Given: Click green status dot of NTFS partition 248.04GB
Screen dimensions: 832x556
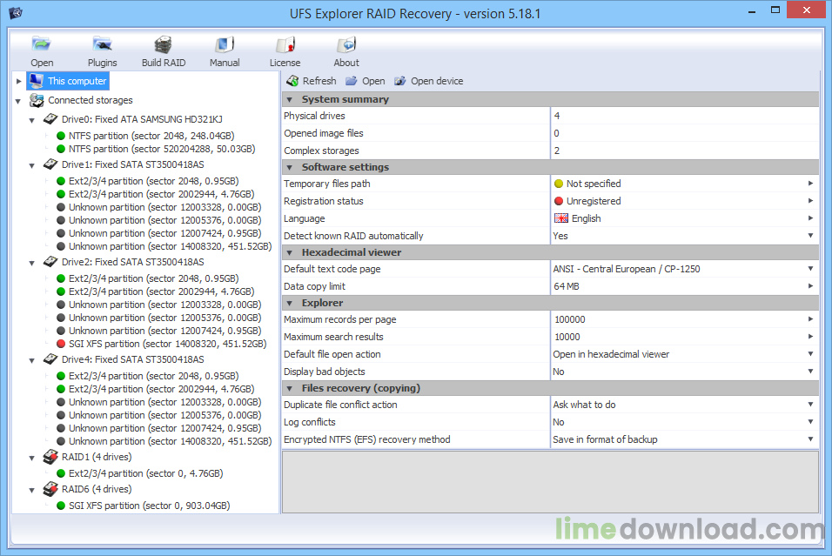Looking at the screenshot, I should pyautogui.click(x=61, y=136).
